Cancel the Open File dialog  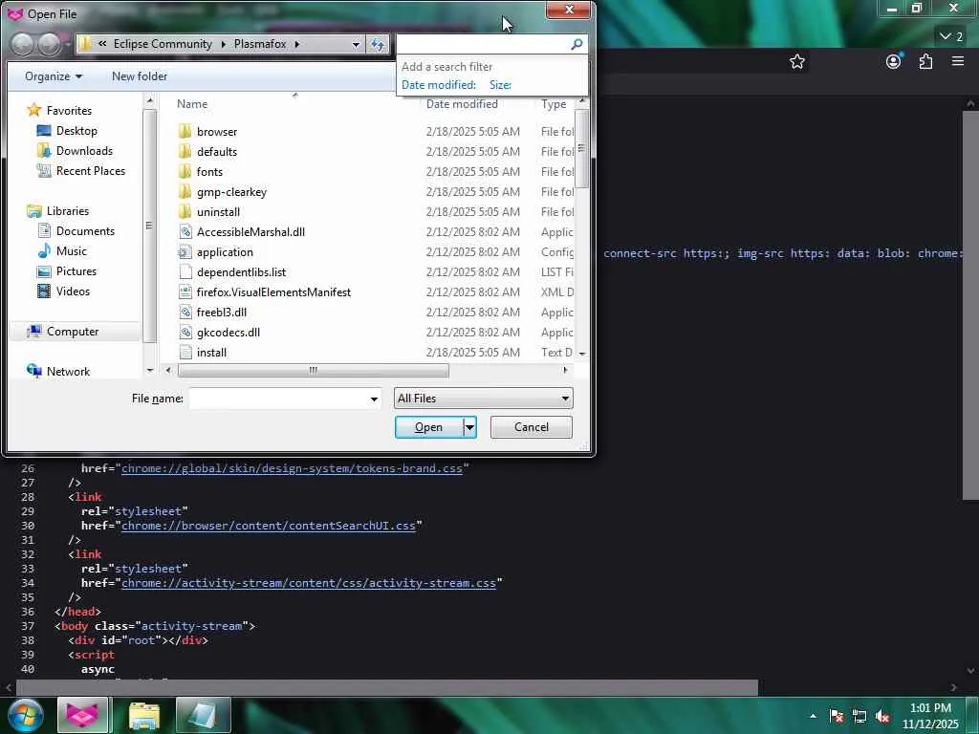(531, 427)
